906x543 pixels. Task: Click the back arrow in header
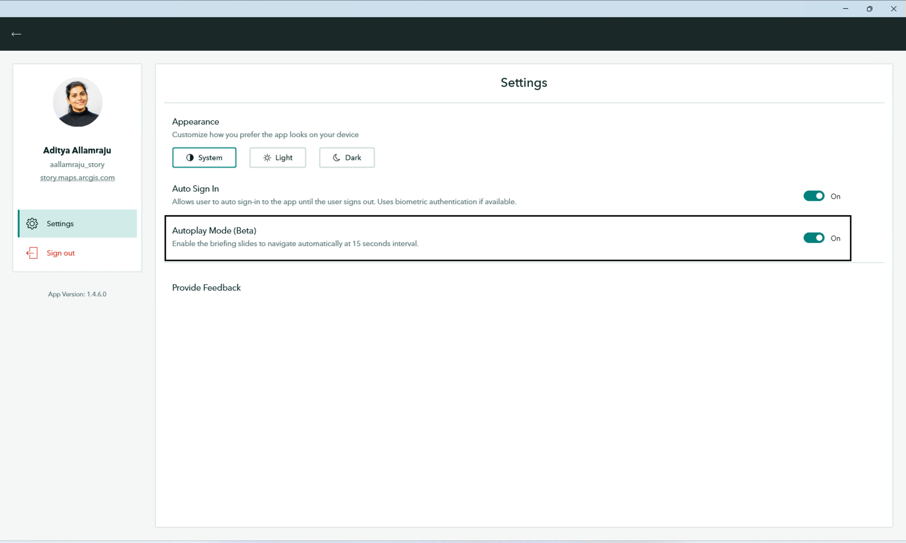16,34
